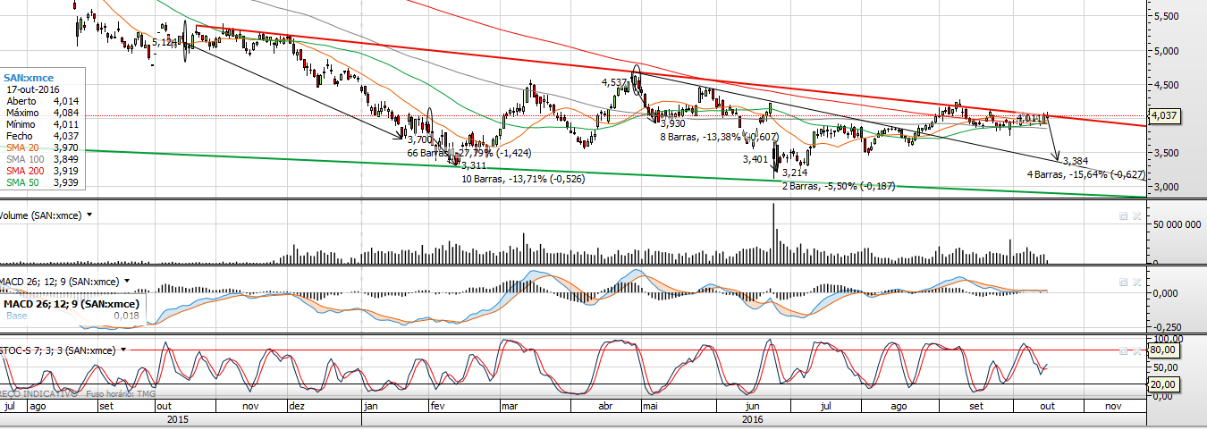Image resolution: width=1207 pixels, height=430 pixels.
Task: Select the SMA 100 legend entry
Action: click(41, 160)
